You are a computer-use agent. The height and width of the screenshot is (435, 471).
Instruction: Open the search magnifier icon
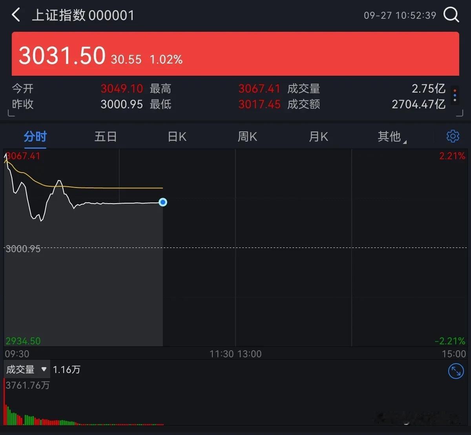pos(451,15)
